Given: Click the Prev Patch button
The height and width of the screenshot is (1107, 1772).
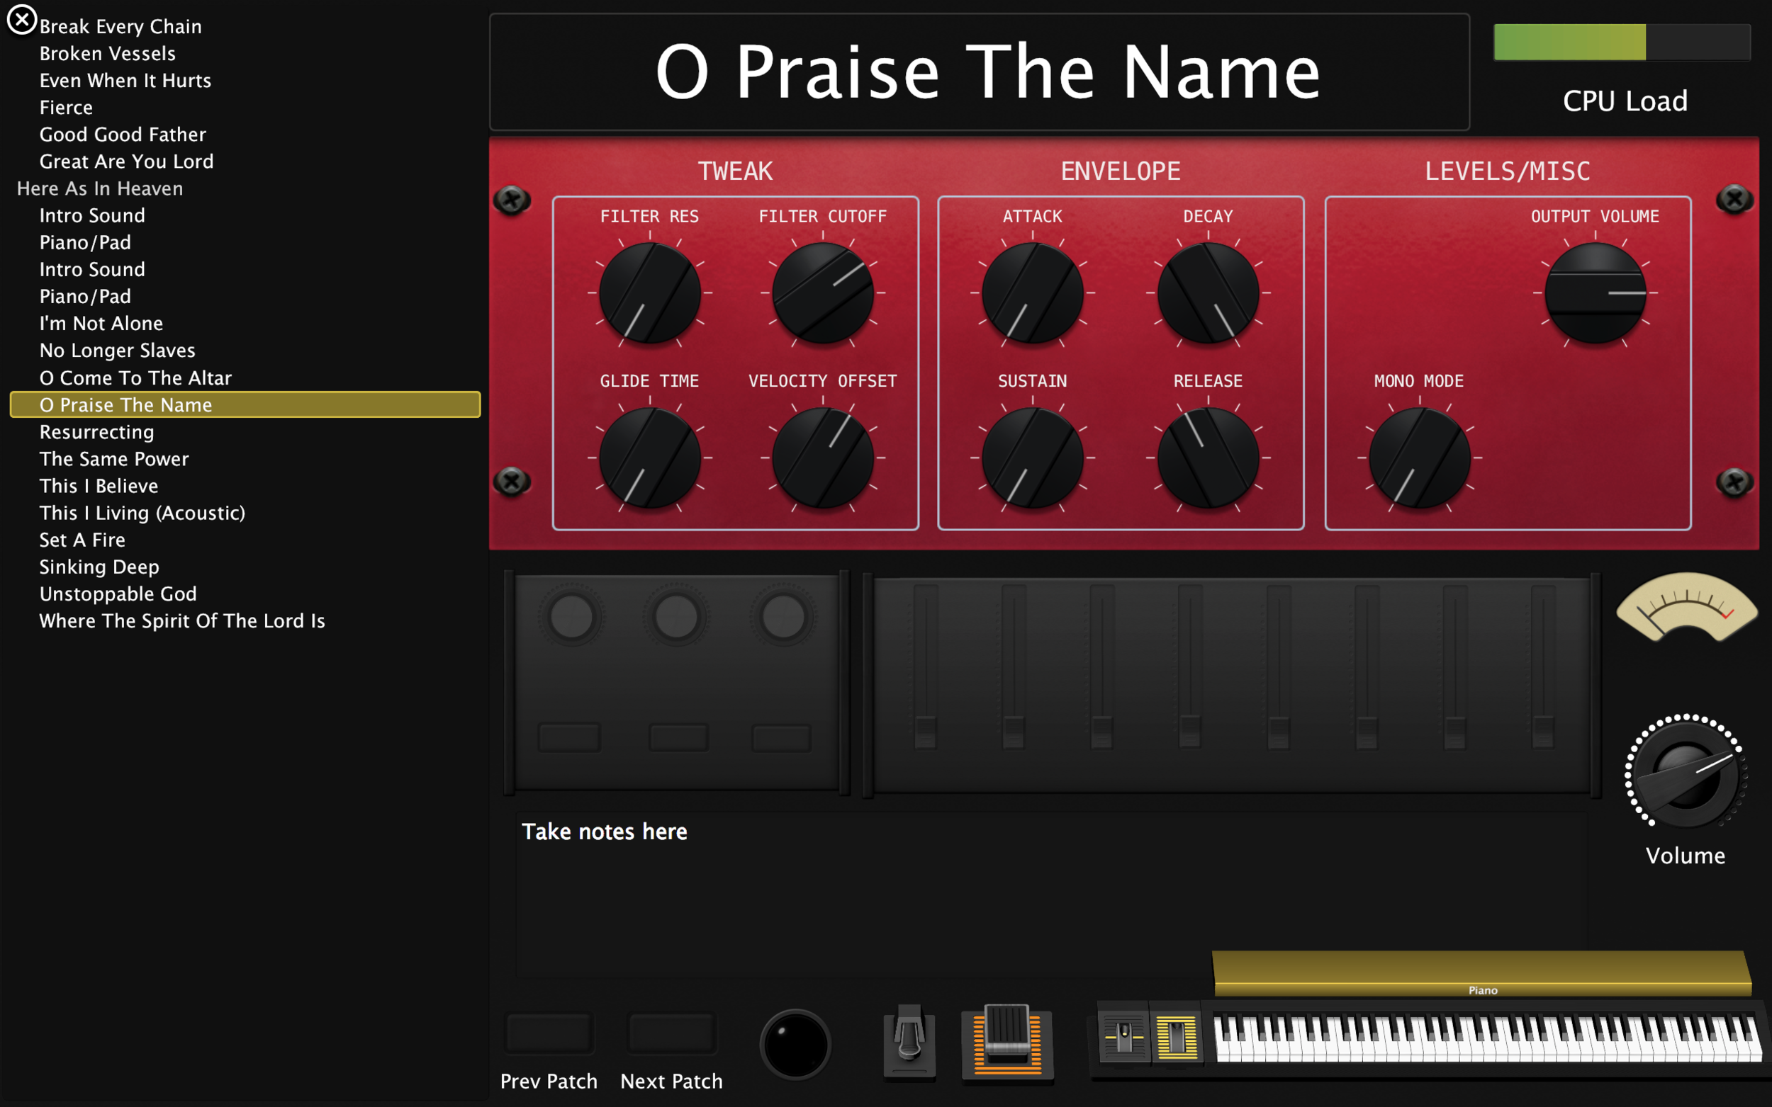Looking at the screenshot, I should (x=549, y=1033).
